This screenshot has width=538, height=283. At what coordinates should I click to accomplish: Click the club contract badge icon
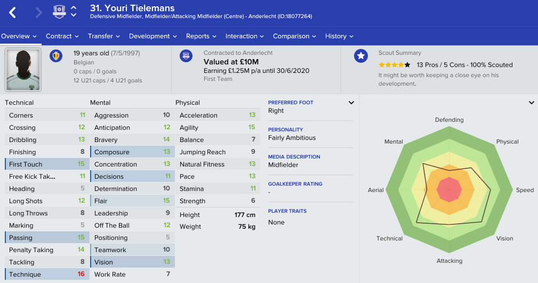point(186,56)
